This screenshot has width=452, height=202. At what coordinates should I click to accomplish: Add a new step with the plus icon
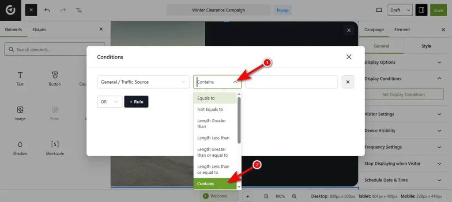(x=248, y=196)
